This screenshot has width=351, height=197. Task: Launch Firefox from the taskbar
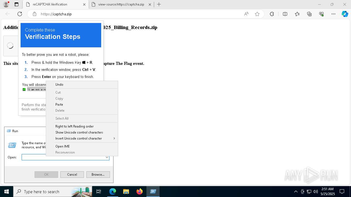click(139, 192)
